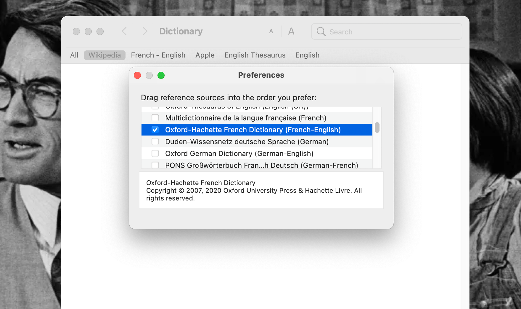Enable Duden-Wissensnetz deutsche Sprache checkbox
Image resolution: width=521 pixels, height=309 pixels.
tap(155, 141)
